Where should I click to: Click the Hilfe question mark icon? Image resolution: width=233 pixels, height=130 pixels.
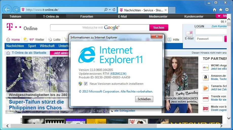[x=169, y=39]
